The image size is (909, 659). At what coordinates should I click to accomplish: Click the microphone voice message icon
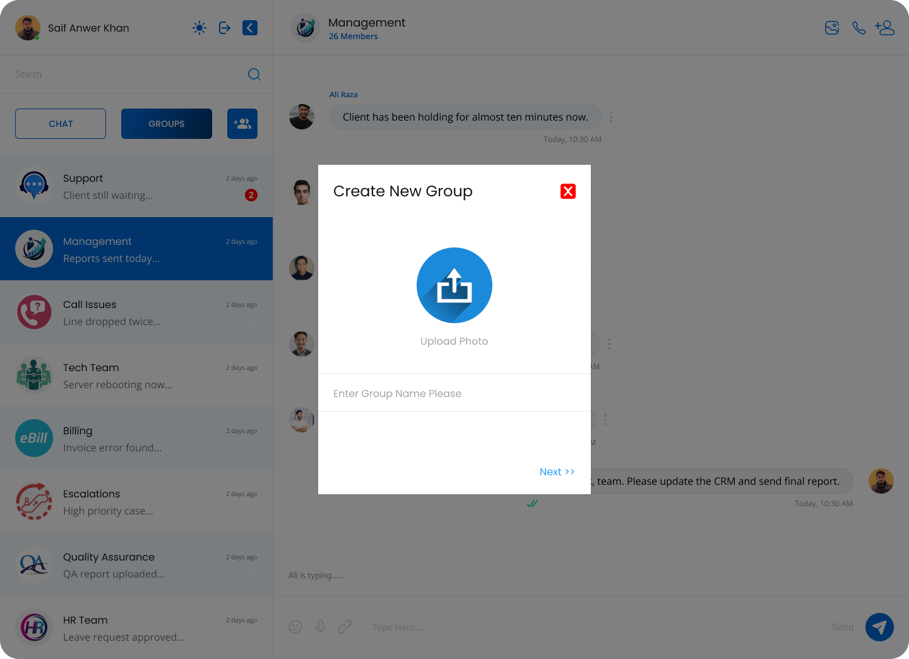321,627
